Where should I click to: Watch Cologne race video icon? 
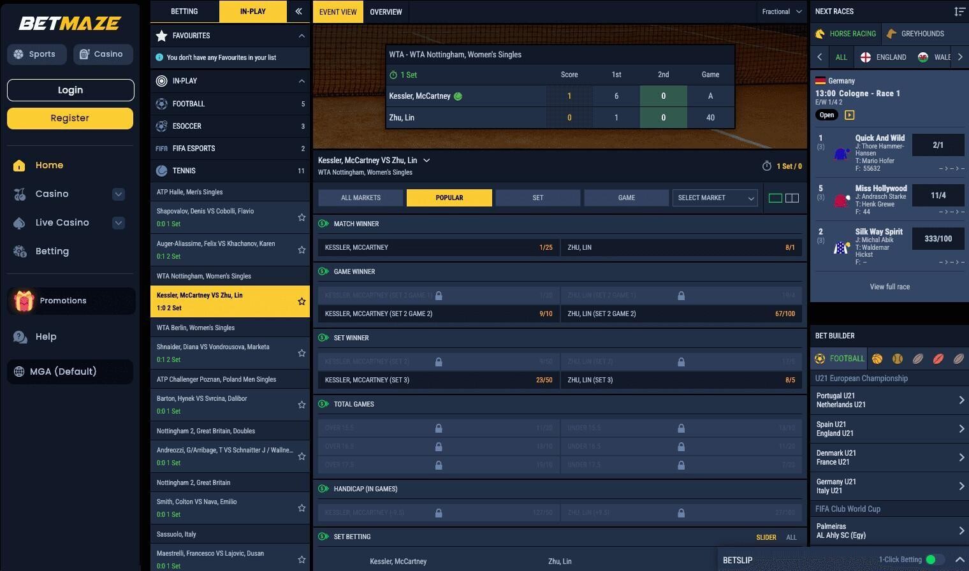[849, 115]
